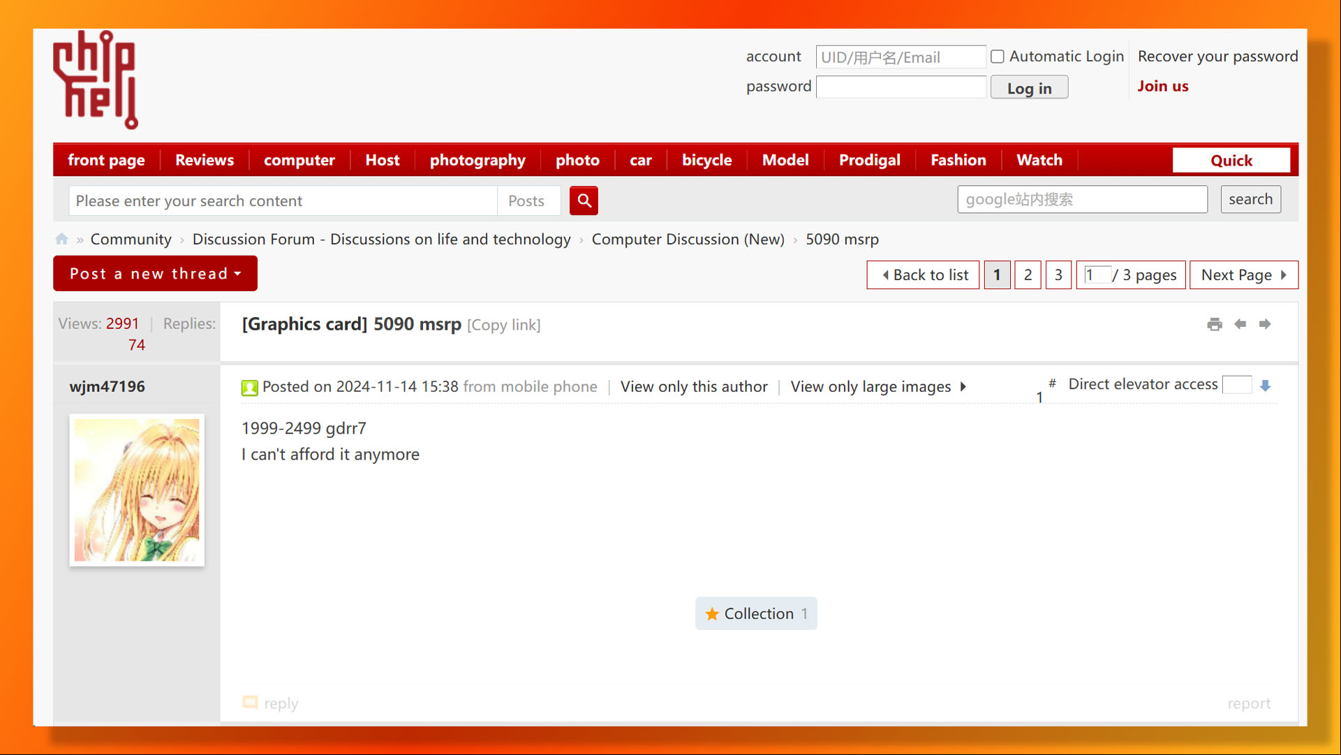Click the reply speech bubble icon
This screenshot has height=755, width=1341.
[x=250, y=703]
